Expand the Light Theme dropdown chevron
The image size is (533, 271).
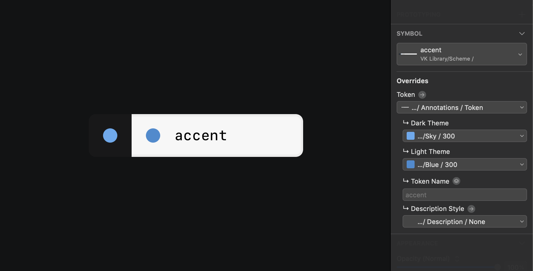coord(522,165)
